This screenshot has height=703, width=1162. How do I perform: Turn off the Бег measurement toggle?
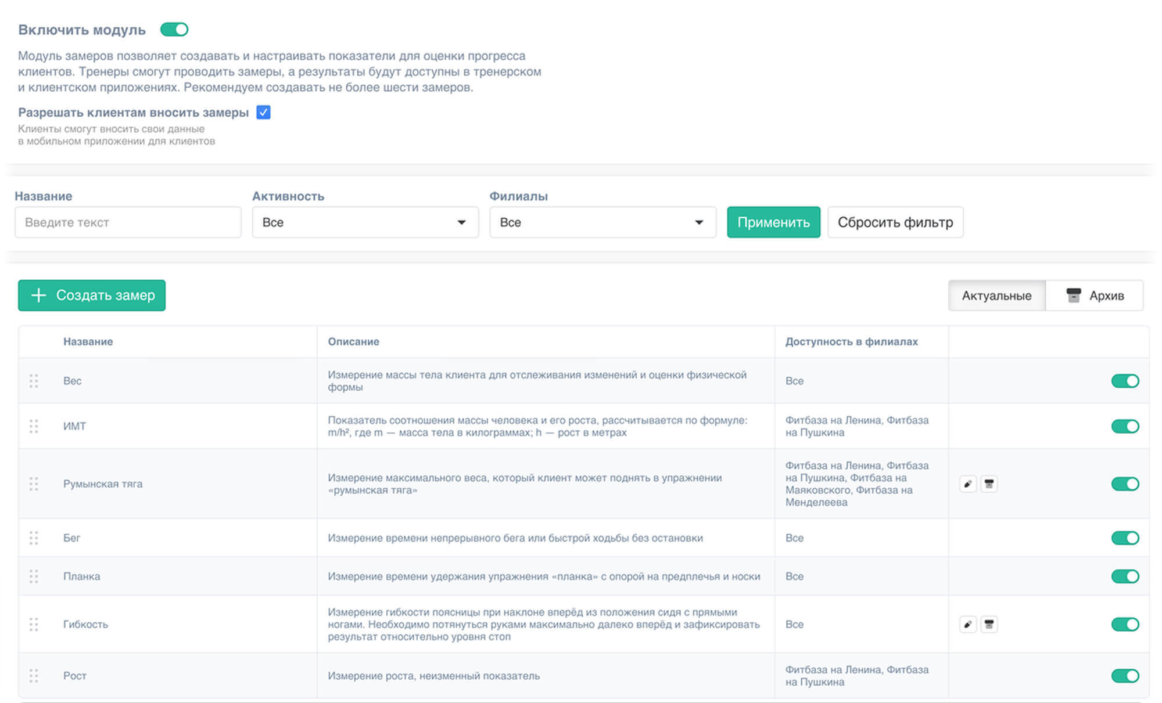(x=1125, y=538)
